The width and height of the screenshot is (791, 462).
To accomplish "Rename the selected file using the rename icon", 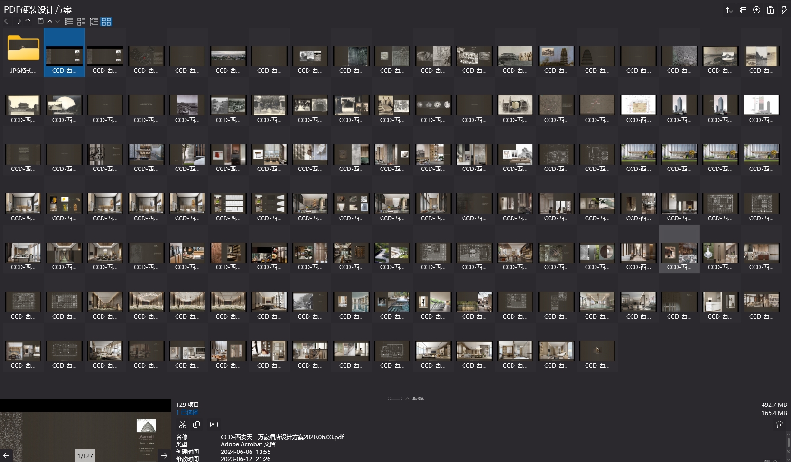I will point(214,424).
